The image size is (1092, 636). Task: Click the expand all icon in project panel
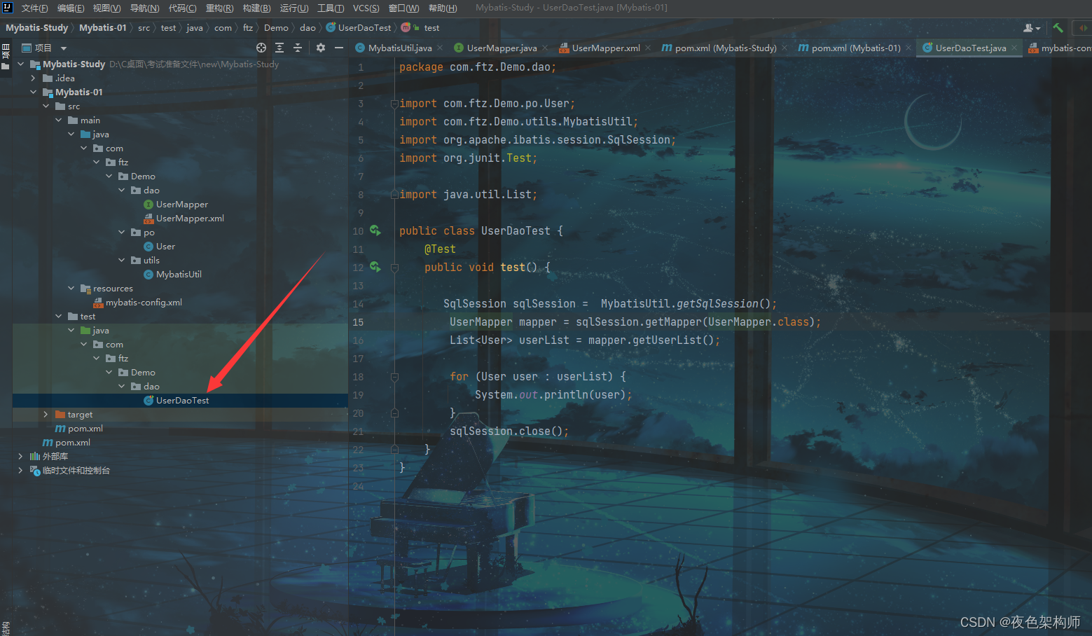click(279, 48)
